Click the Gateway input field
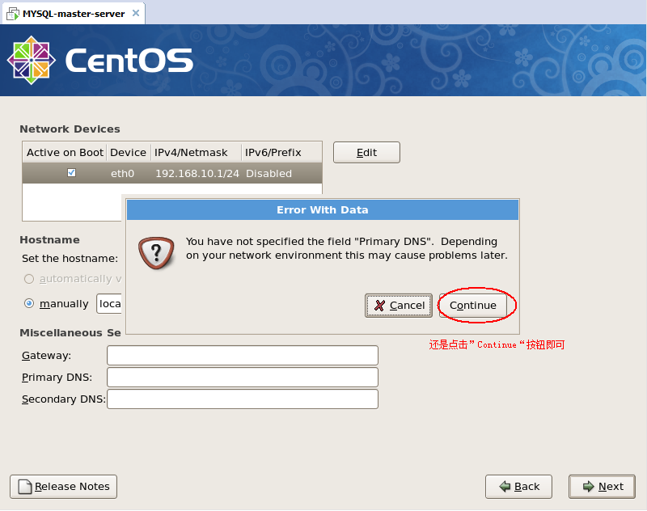The width and height of the screenshot is (647, 511). point(243,356)
